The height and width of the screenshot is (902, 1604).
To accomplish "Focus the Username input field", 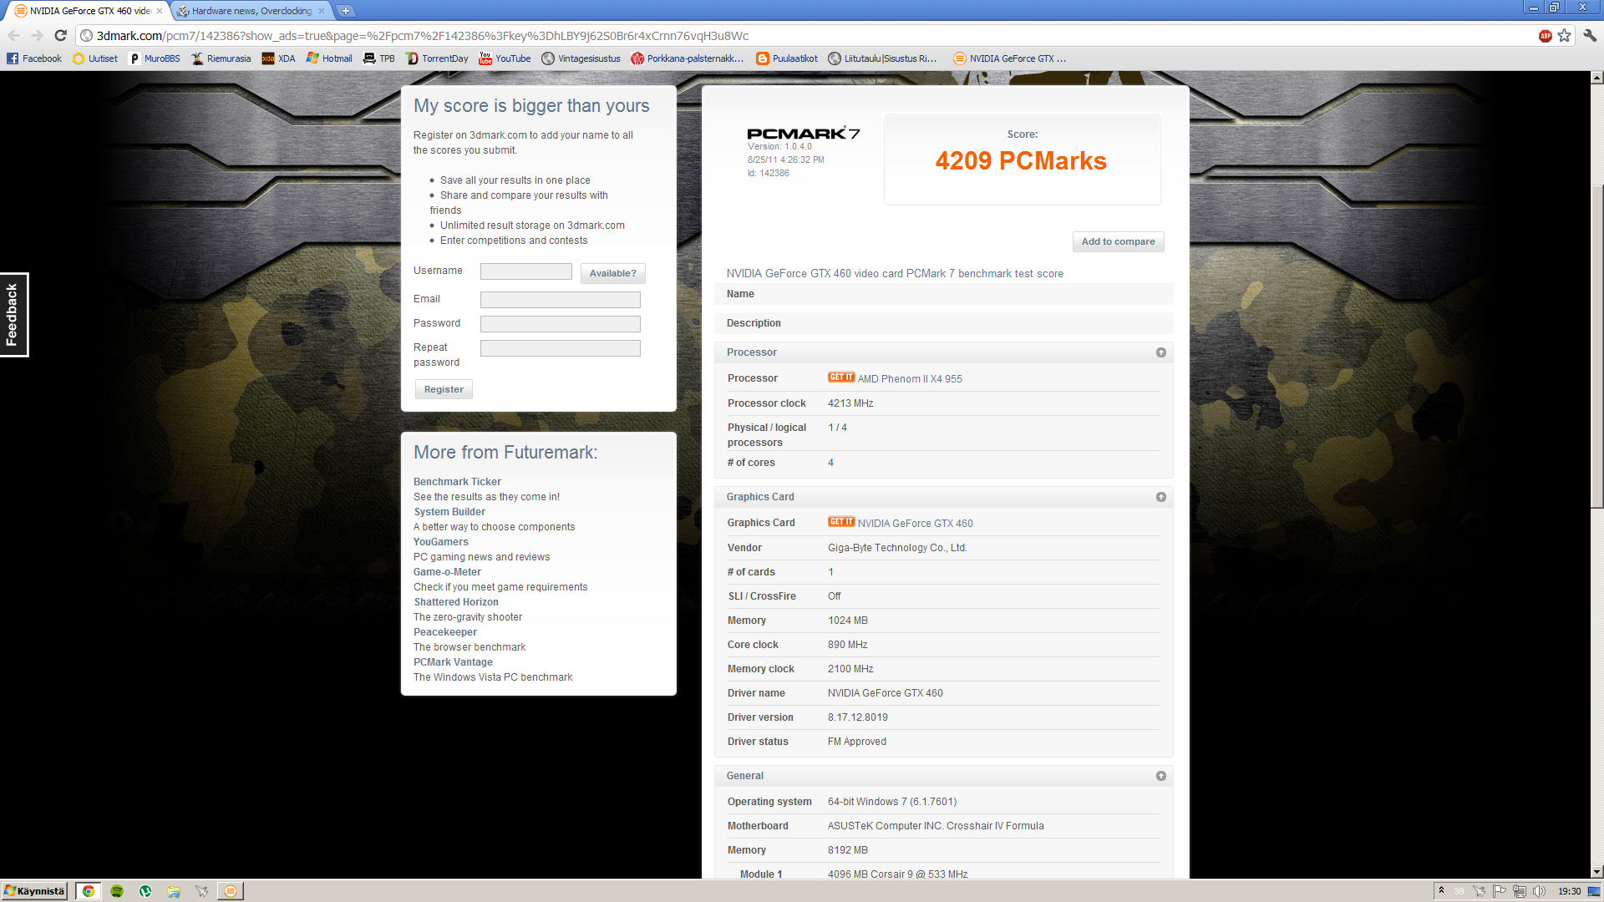I will tap(526, 271).
